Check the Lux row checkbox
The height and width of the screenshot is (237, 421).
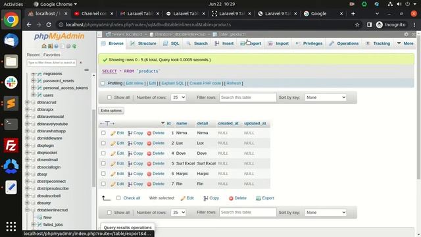103,144
